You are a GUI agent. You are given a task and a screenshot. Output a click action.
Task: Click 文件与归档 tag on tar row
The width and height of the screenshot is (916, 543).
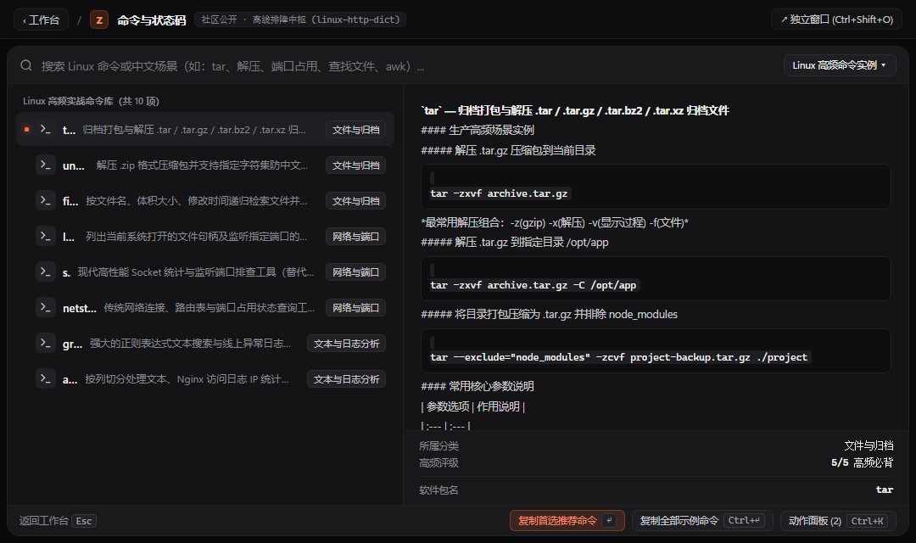355,130
